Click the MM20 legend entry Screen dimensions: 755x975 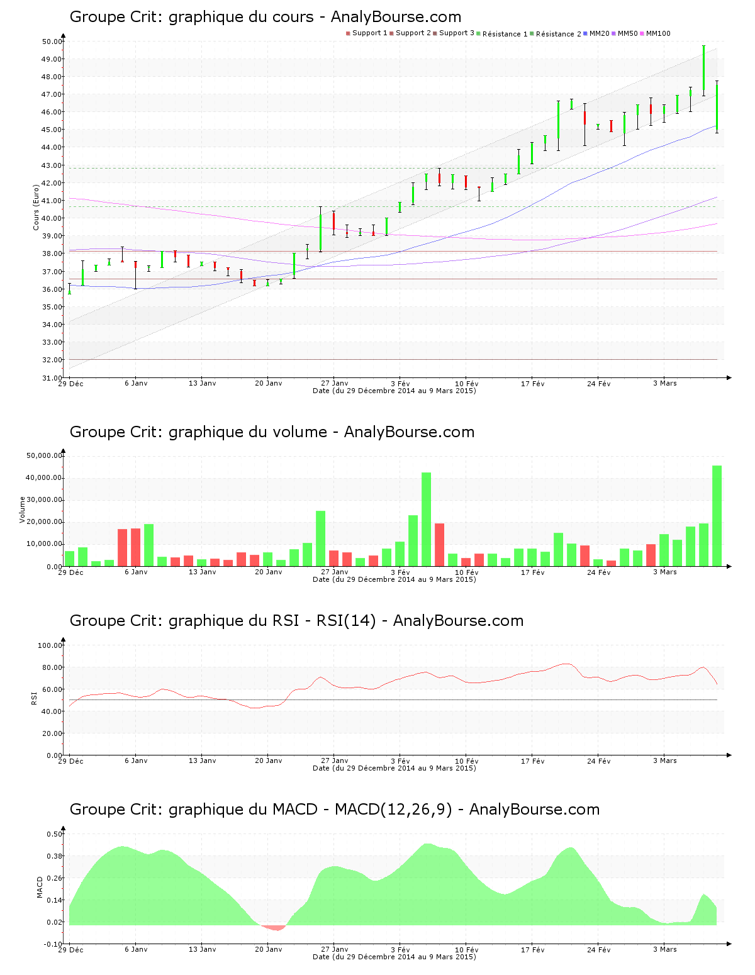tap(596, 33)
